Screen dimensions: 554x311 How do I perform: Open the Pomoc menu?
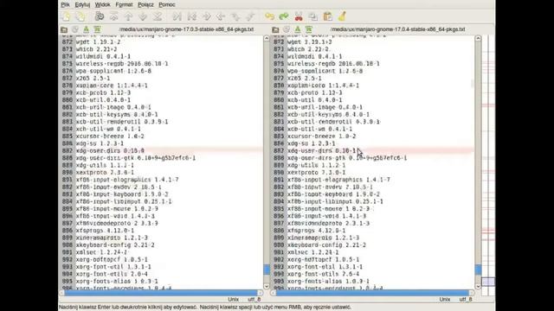167,4
